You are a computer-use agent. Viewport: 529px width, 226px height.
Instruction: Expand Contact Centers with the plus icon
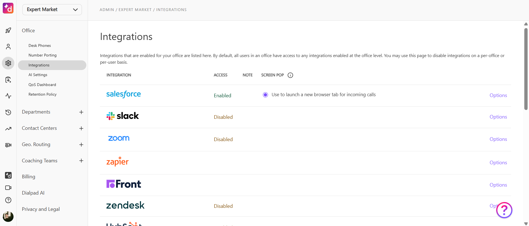81,128
